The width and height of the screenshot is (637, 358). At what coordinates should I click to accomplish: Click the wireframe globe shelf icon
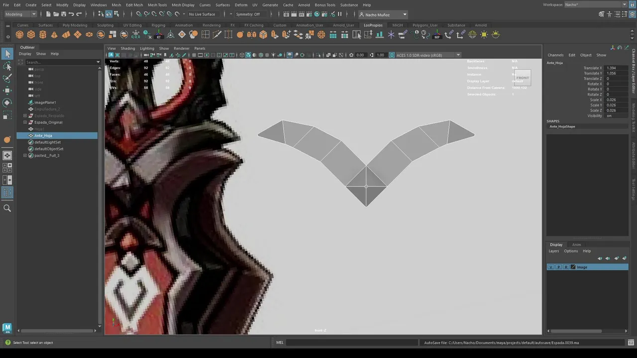[x=472, y=34]
